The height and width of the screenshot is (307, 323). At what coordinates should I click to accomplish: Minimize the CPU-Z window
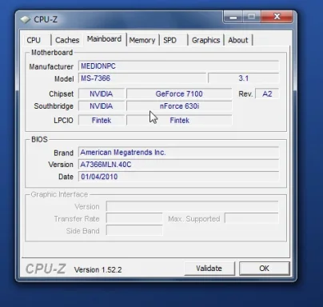(233, 17)
